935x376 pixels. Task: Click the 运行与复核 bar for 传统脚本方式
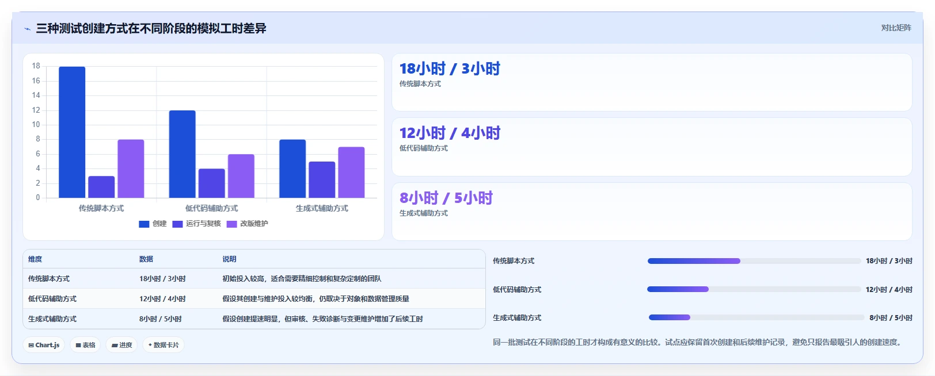coord(101,187)
